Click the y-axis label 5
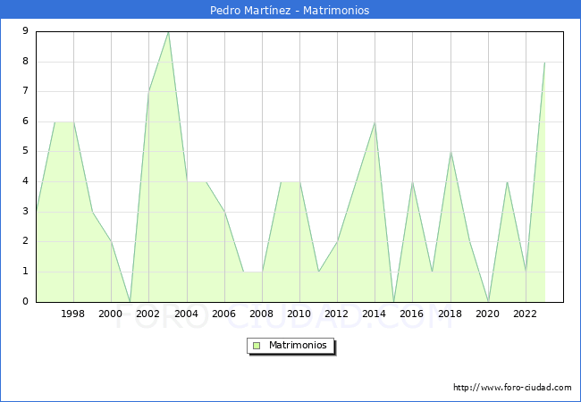This screenshot has height=402, width=581. pos(26,151)
